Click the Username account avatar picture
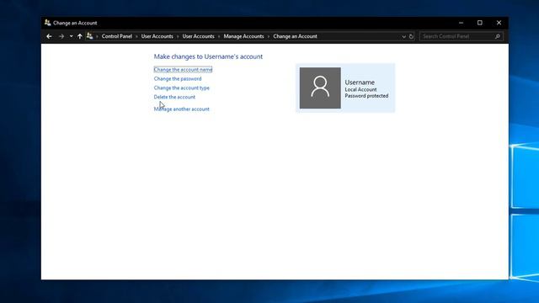 pyautogui.click(x=320, y=88)
